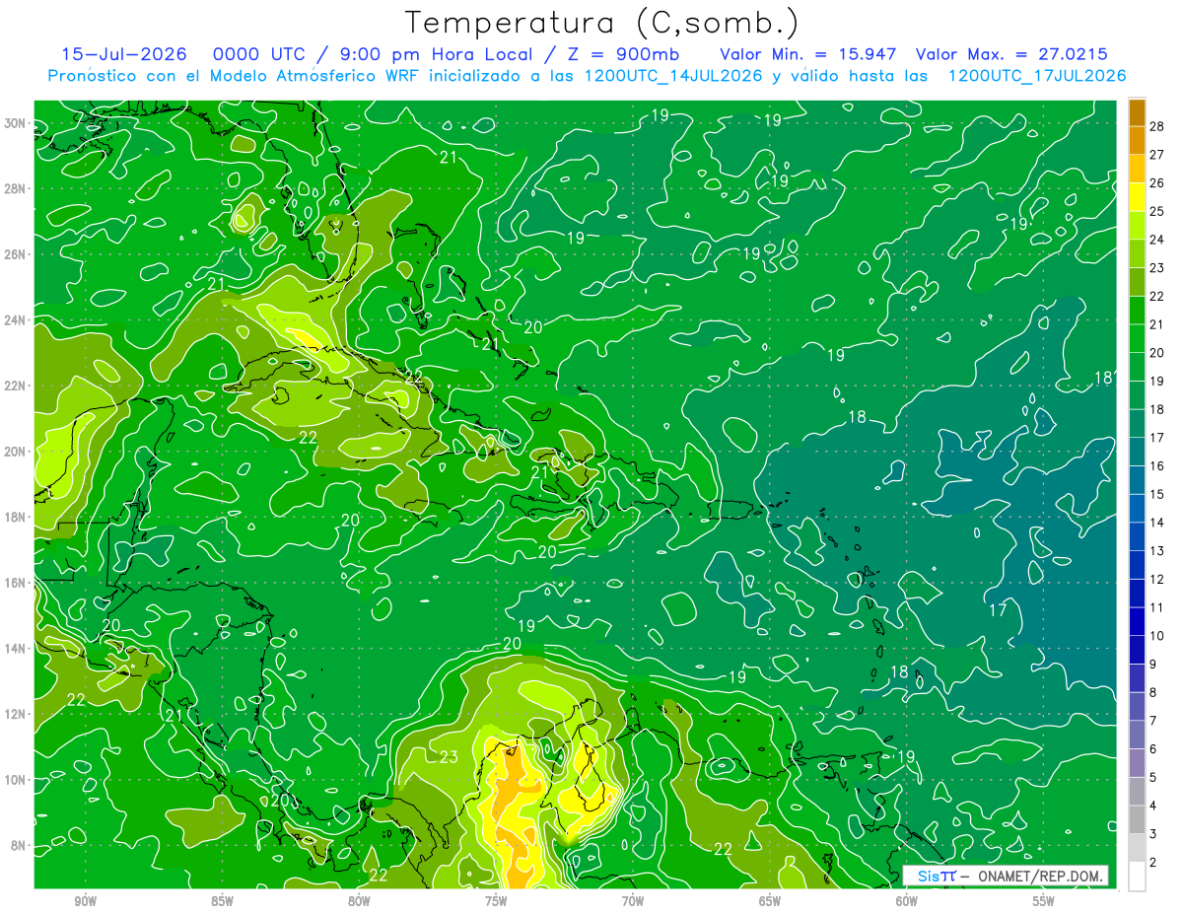Select the "1200UTC_17JUL2026" valid-until timestamp
The height and width of the screenshot is (914, 1183).
click(1037, 76)
